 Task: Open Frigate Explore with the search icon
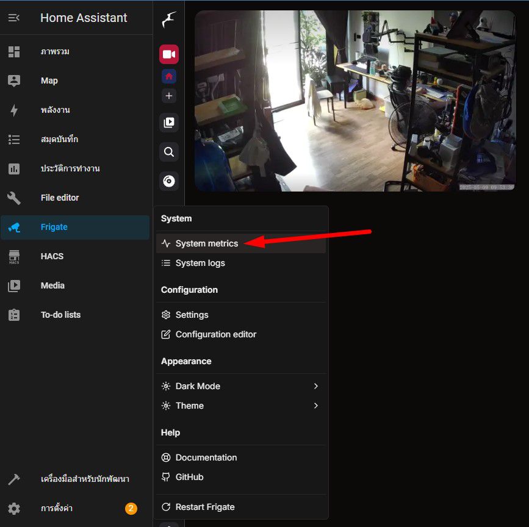coord(168,152)
